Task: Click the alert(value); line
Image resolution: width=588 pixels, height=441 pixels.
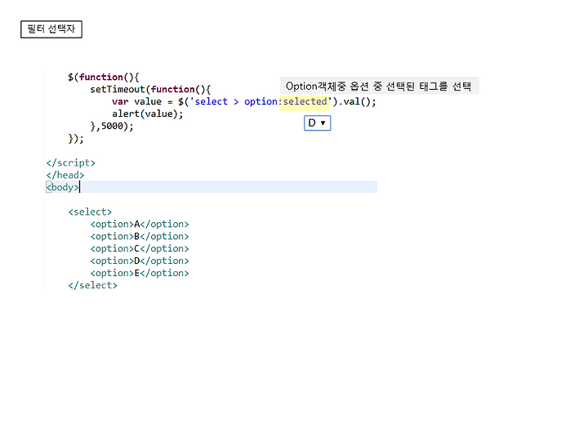Action: pyautogui.click(x=147, y=114)
